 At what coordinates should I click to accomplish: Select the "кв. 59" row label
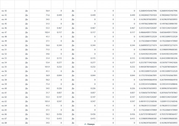[x=4, y=84]
